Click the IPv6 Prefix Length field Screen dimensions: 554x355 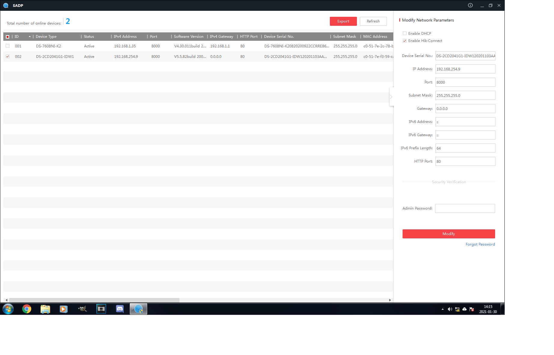pos(465,148)
